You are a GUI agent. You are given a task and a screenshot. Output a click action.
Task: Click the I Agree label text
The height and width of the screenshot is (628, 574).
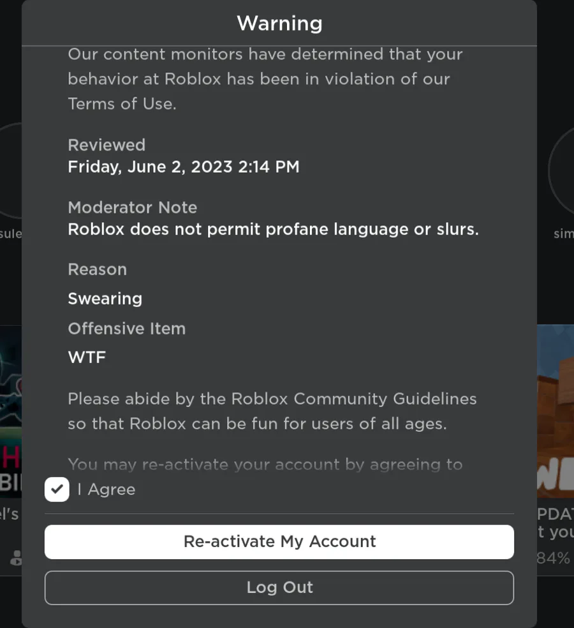(107, 490)
